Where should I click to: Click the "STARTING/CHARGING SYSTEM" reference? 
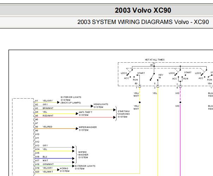(x=124, y=114)
